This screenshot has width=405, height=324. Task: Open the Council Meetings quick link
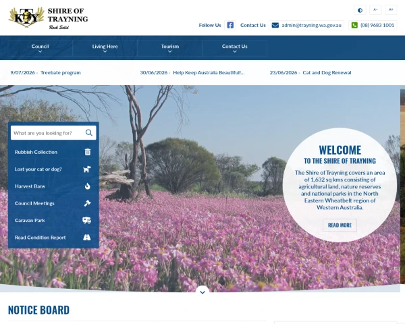[x=53, y=203]
